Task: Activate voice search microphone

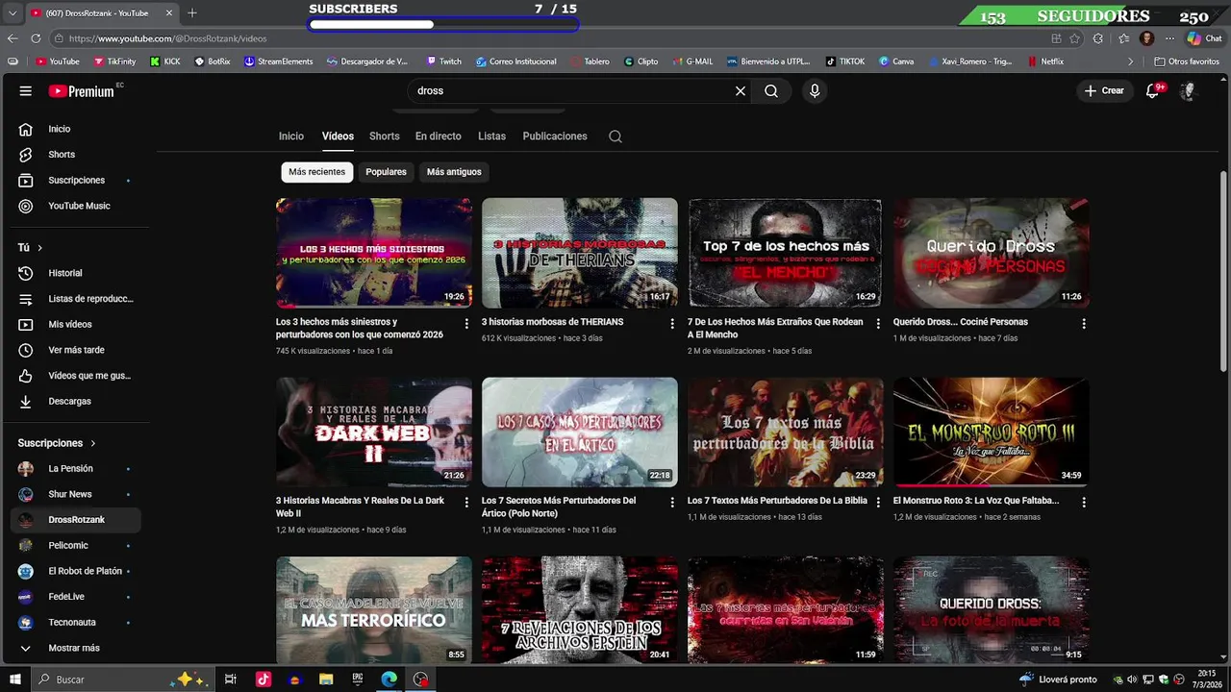Action: pyautogui.click(x=815, y=90)
